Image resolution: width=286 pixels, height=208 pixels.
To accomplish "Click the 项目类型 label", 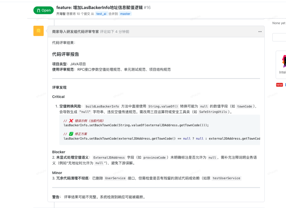I will (60, 64).
